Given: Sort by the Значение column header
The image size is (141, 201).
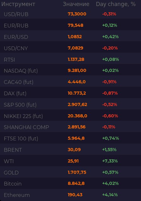Looking at the screenshot, I should click(x=76, y=4).
